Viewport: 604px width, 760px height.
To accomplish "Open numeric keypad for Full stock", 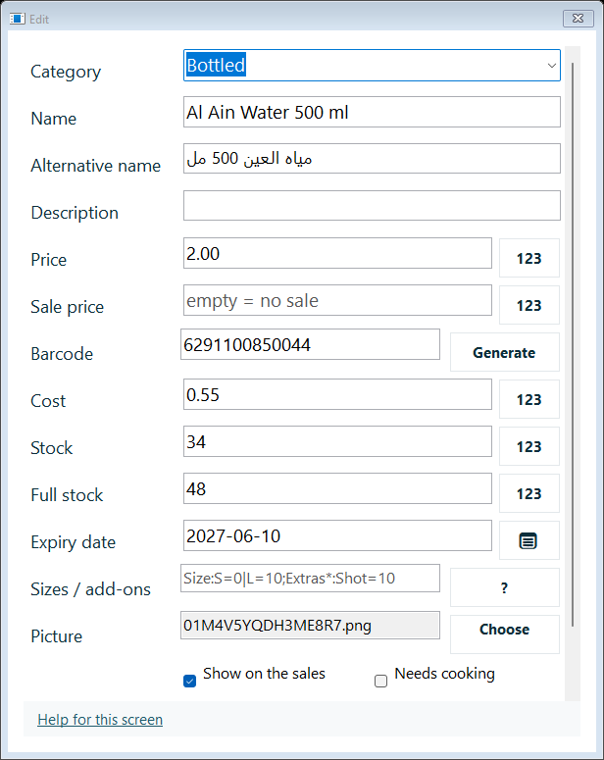I will coord(528,493).
